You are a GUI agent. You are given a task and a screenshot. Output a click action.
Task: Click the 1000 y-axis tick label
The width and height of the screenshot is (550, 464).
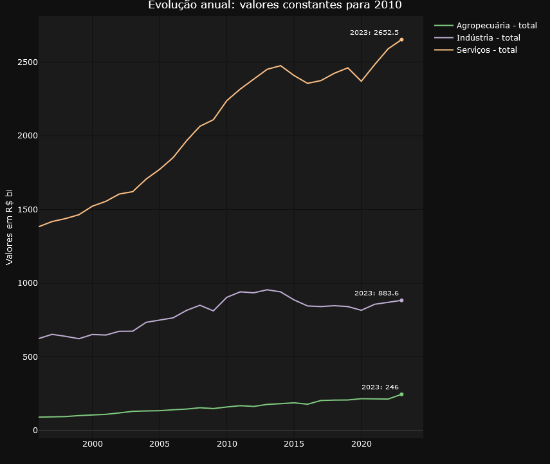[x=28, y=283]
